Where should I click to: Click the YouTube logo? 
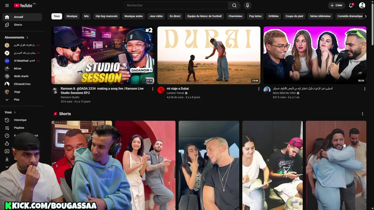tap(23, 6)
